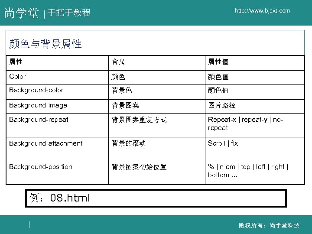Click the % | n em | top value cell

click(x=255, y=173)
